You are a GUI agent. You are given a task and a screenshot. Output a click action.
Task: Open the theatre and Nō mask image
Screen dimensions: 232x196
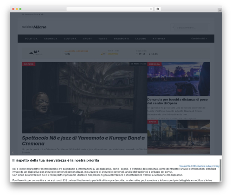pyautogui.click(x=84, y=98)
